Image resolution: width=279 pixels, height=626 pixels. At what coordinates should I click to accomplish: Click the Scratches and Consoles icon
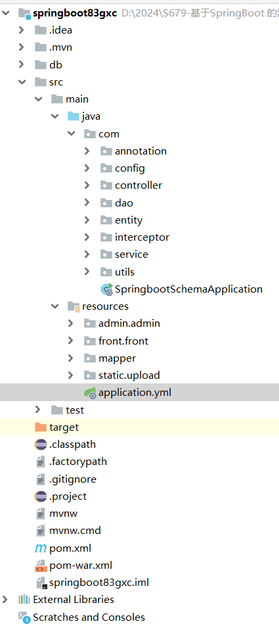coord(24,617)
